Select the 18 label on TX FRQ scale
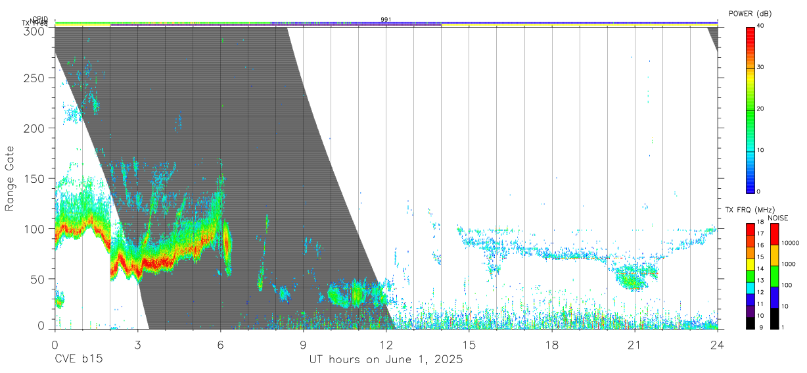Image resolution: width=807 pixels, height=373 pixels. [x=760, y=222]
